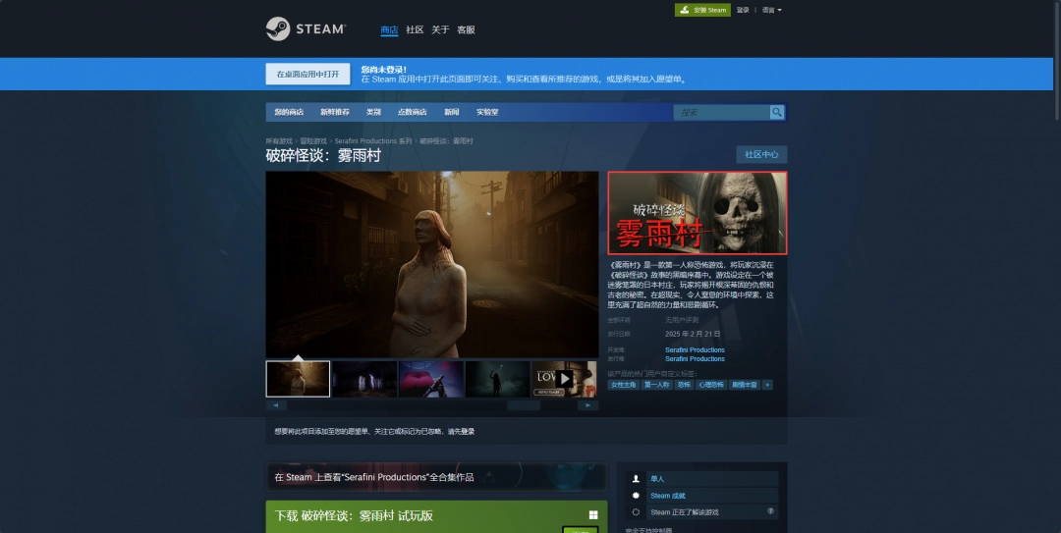Screen dimensions: 1061x533
Task: Click the 安装 Steam button
Action: (x=703, y=10)
